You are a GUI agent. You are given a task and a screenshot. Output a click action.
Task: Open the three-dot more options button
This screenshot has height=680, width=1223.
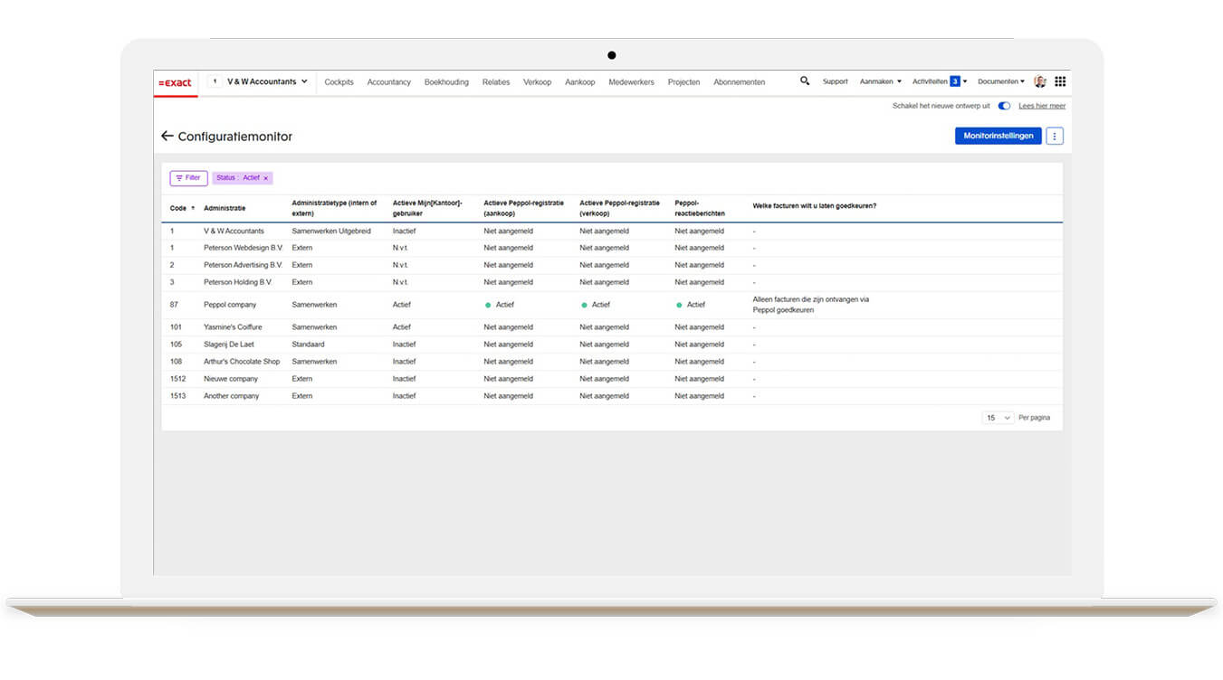click(x=1055, y=136)
